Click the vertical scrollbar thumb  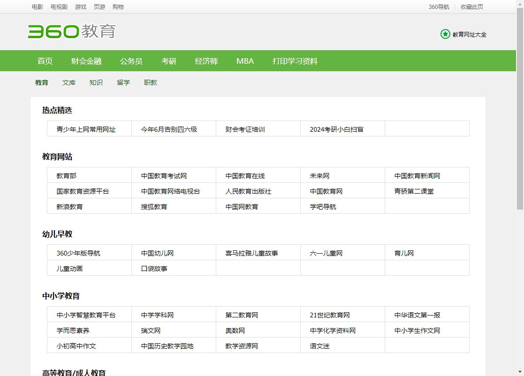pos(520,108)
